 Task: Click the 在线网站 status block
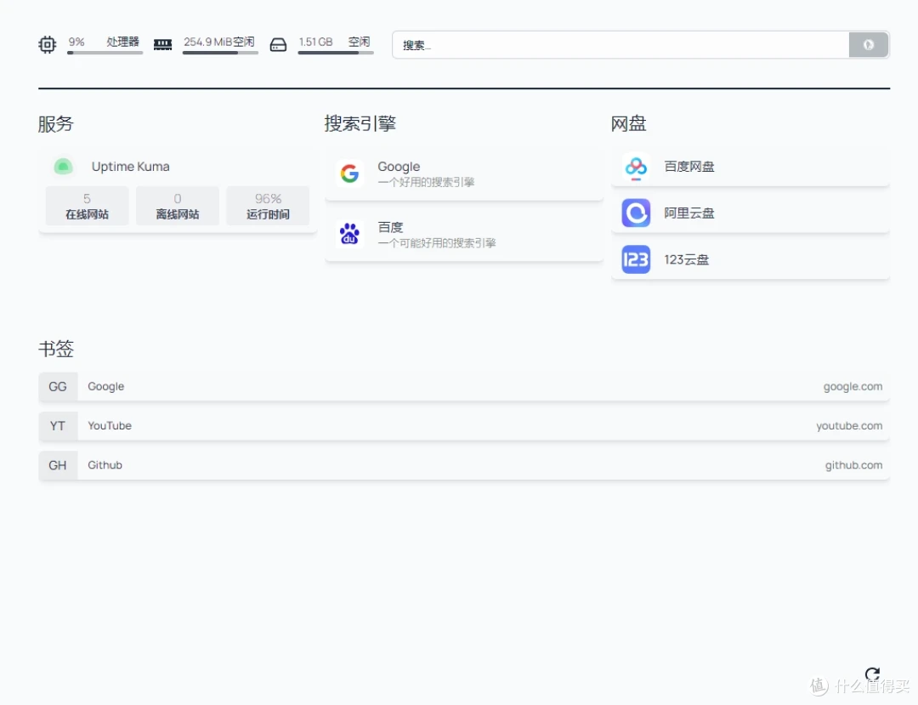click(x=87, y=206)
